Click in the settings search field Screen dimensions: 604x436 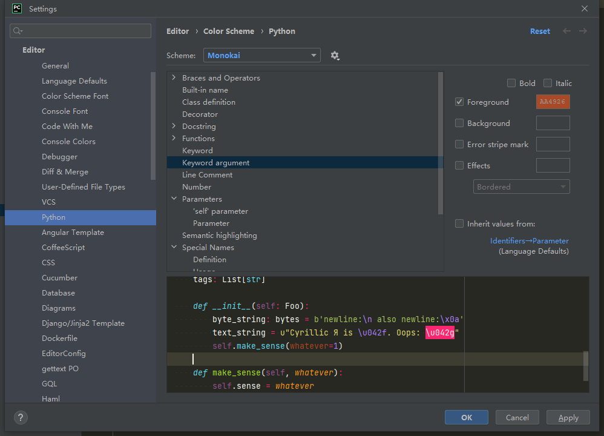(x=80, y=31)
